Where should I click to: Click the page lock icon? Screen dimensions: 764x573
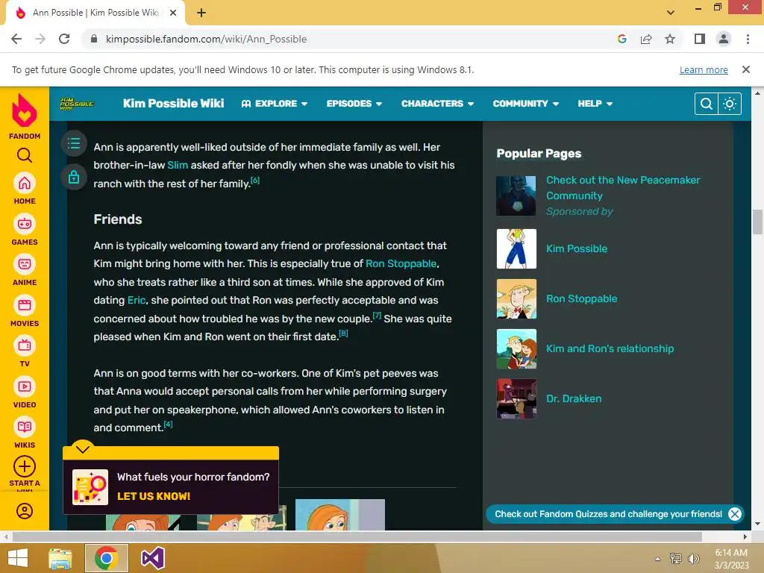(74, 177)
